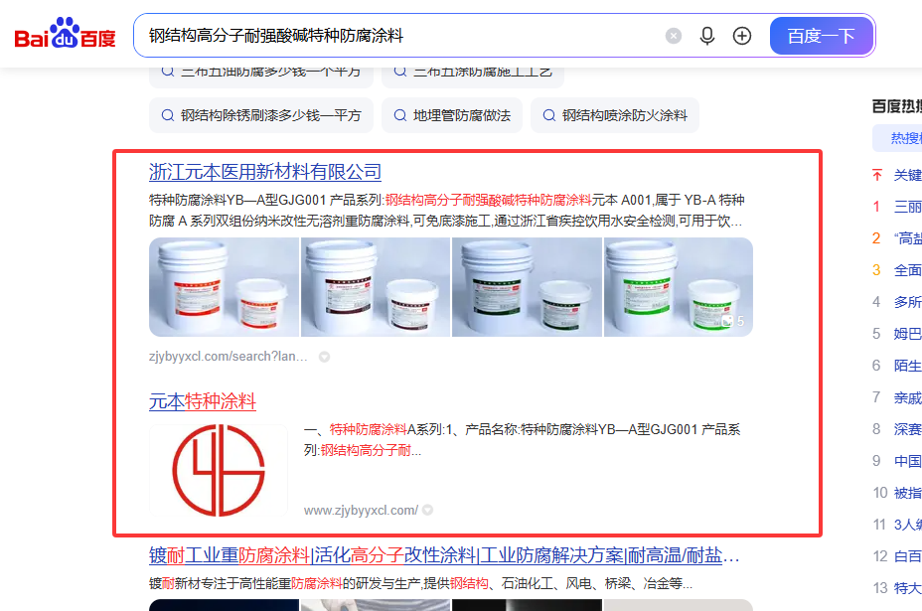Click the plus circle icon in search bar
The image size is (922, 611).
(x=742, y=36)
